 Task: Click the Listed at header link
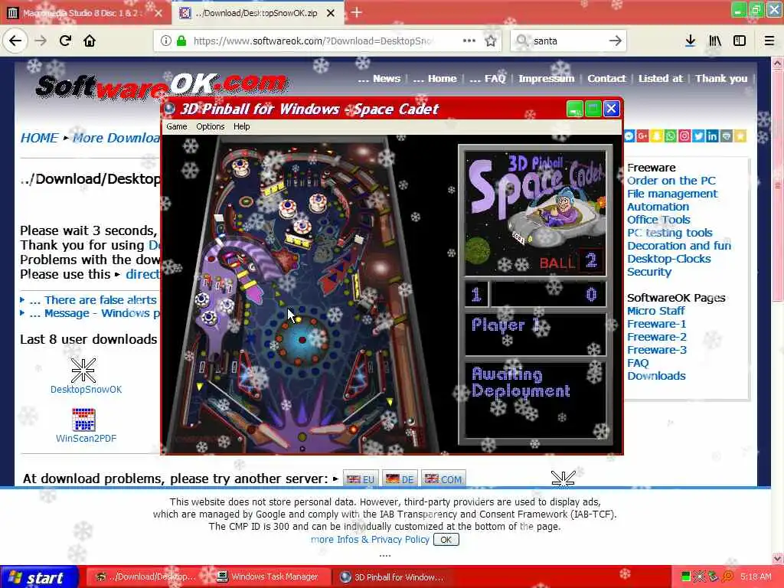tap(661, 79)
